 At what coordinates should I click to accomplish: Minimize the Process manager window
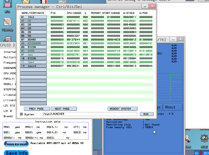147,6
